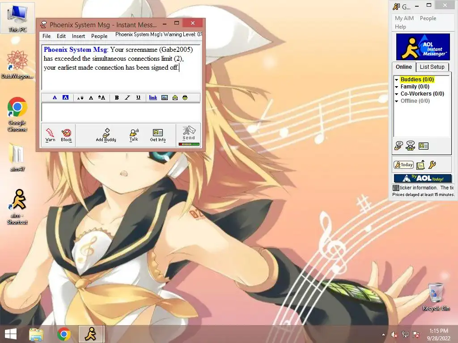Select Offline (0/0) group label

pos(415,100)
